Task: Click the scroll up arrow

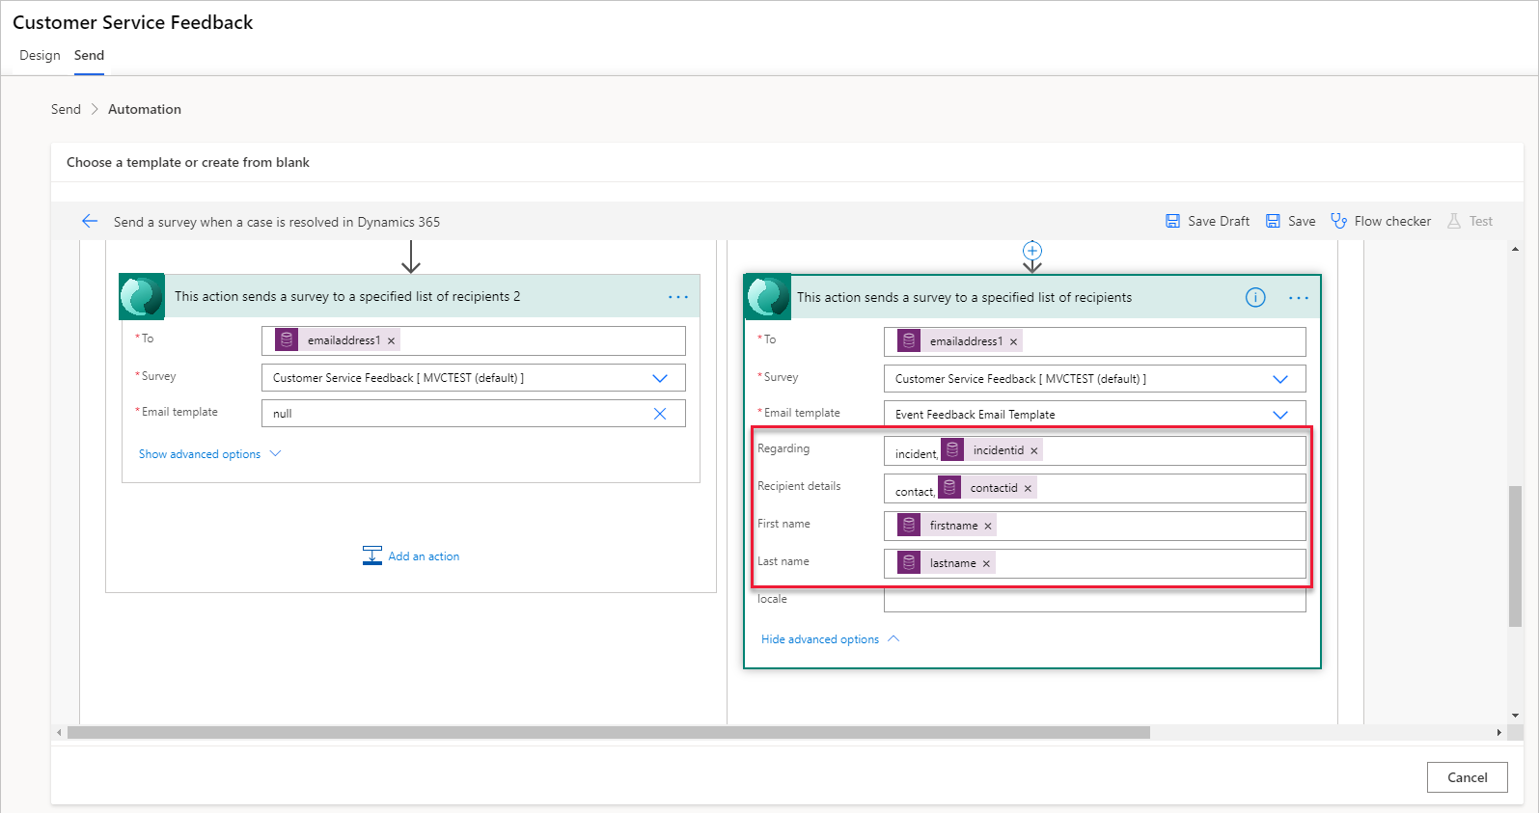Action: pos(1515,249)
